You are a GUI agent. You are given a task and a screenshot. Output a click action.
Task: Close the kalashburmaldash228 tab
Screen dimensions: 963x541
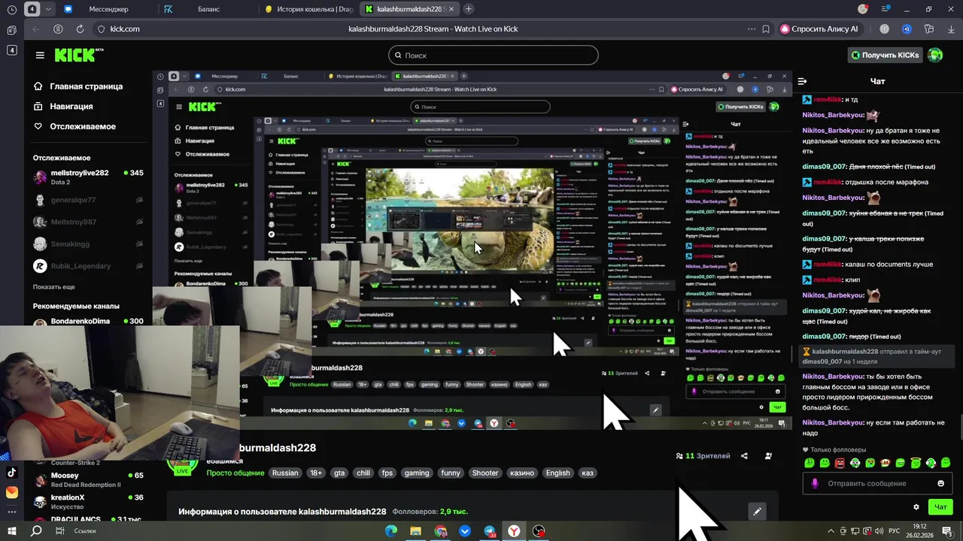coord(451,9)
